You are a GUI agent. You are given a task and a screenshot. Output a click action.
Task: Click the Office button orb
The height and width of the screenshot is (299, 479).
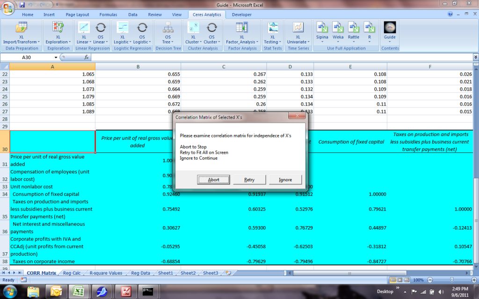[8, 8]
